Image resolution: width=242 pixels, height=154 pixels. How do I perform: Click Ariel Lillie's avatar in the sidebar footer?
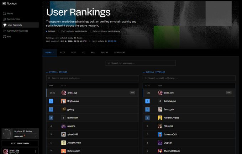[6, 152]
